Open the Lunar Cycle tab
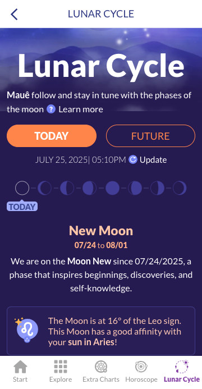This screenshot has height=389, width=202. coord(182,371)
